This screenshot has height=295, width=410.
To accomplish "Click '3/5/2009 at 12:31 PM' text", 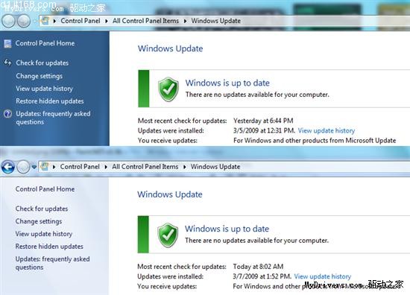I will [264, 130].
